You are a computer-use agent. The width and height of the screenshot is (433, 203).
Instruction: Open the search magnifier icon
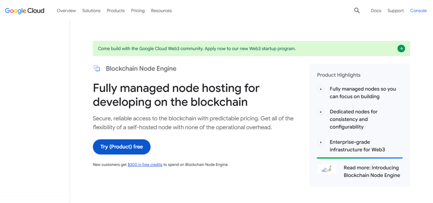(357, 11)
